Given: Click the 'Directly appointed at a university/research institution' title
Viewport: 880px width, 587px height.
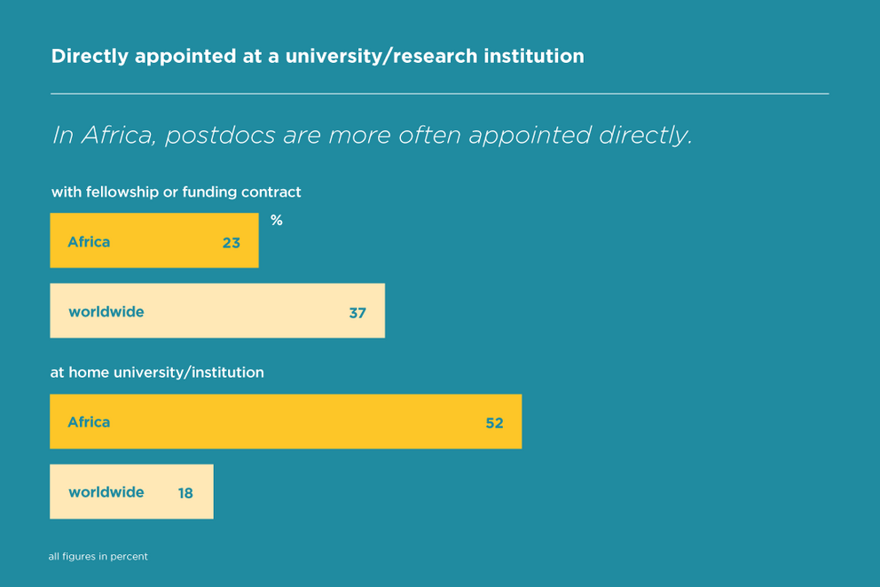Looking at the screenshot, I should tap(318, 56).
